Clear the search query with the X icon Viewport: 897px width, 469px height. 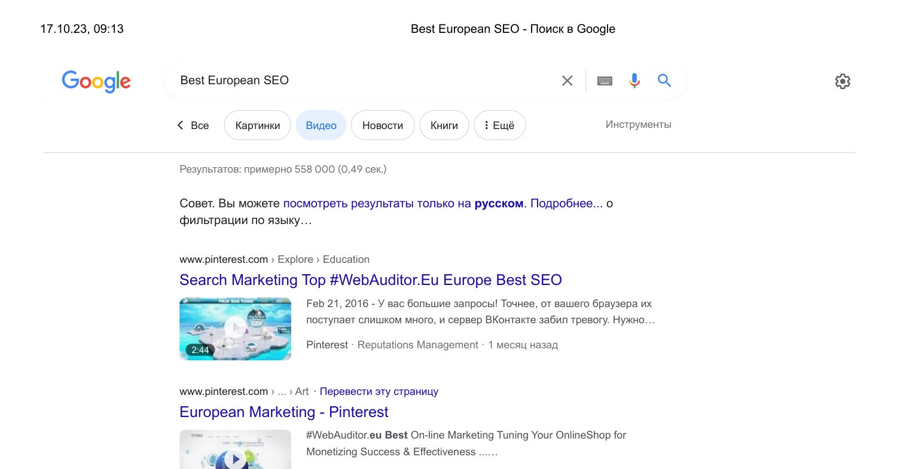click(567, 80)
